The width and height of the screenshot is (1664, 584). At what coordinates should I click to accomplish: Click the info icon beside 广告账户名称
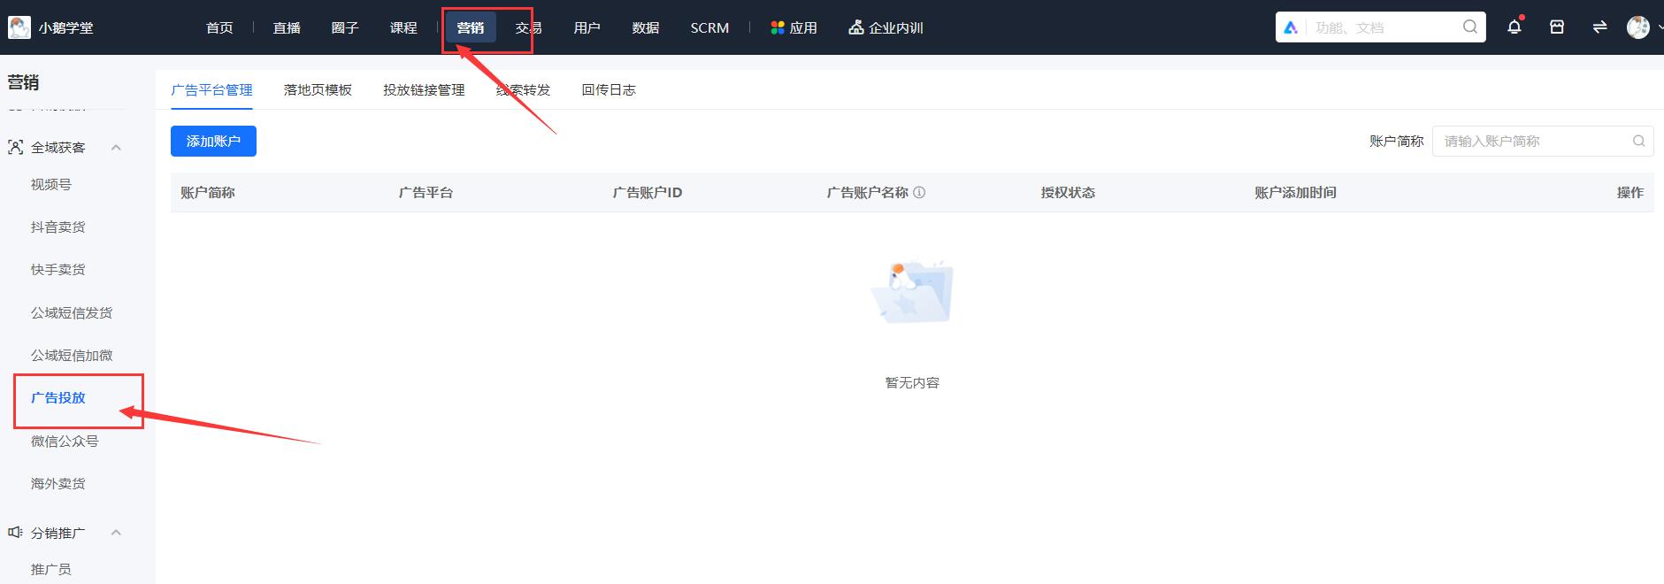coord(919,193)
